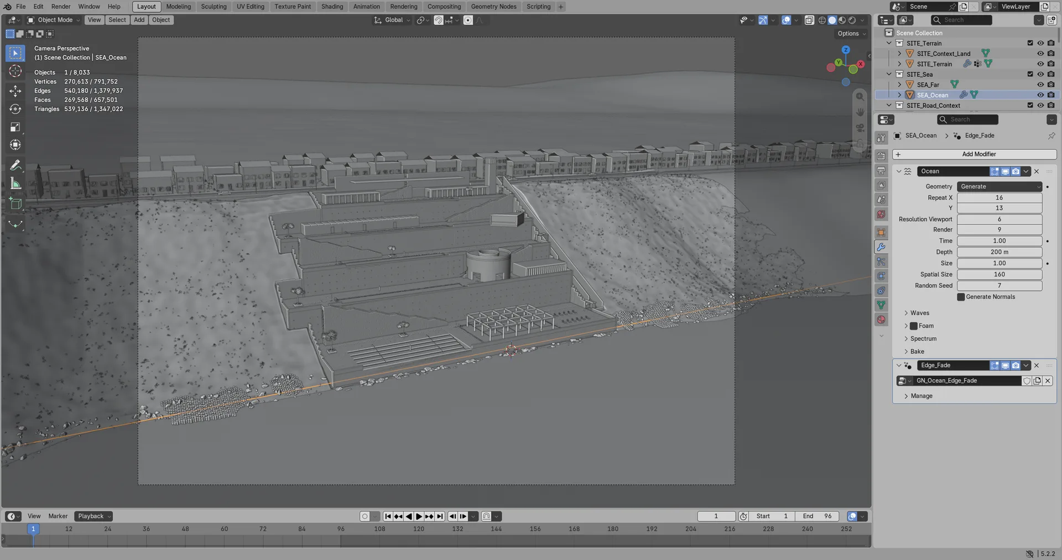This screenshot has height=560, width=1062.
Task: Exclude the SITE_Sea collection from view layer
Action: point(1030,74)
